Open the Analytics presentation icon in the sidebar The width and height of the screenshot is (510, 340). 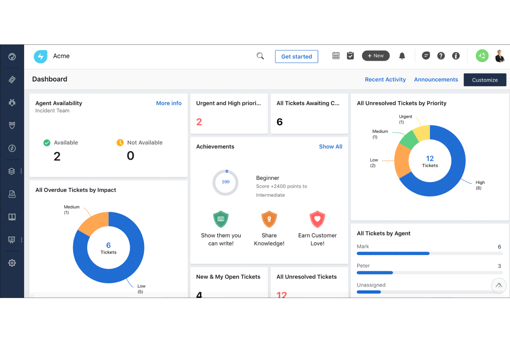point(12,240)
